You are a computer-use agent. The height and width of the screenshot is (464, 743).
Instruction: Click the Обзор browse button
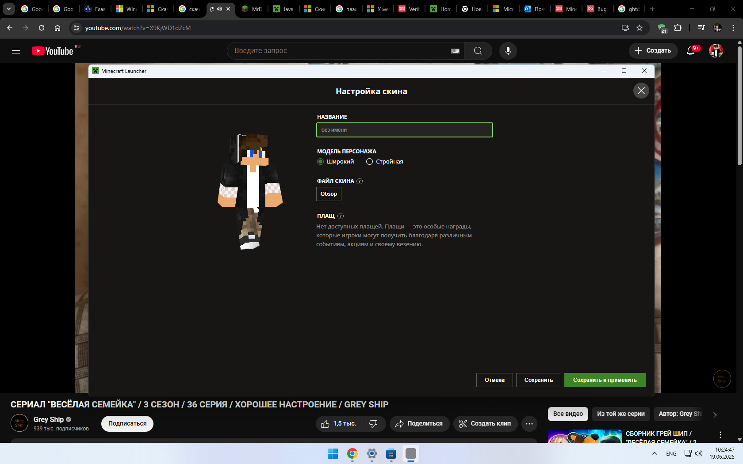[x=329, y=194]
